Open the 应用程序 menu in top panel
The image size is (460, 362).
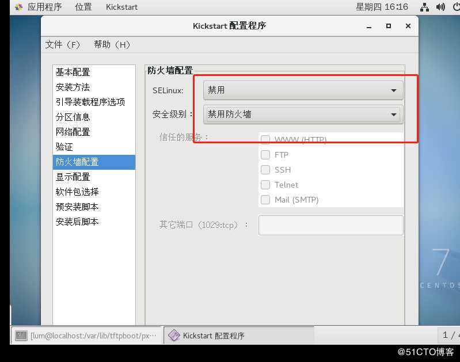click(44, 7)
